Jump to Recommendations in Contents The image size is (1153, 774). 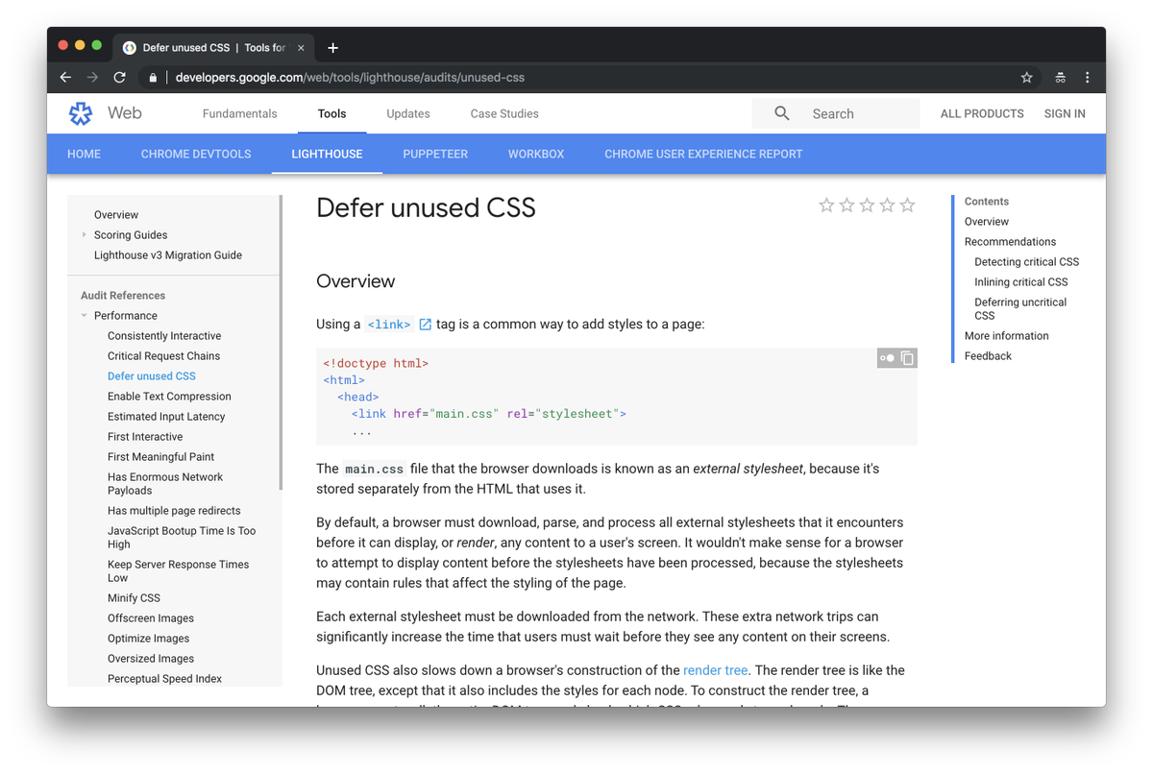[x=1010, y=242]
